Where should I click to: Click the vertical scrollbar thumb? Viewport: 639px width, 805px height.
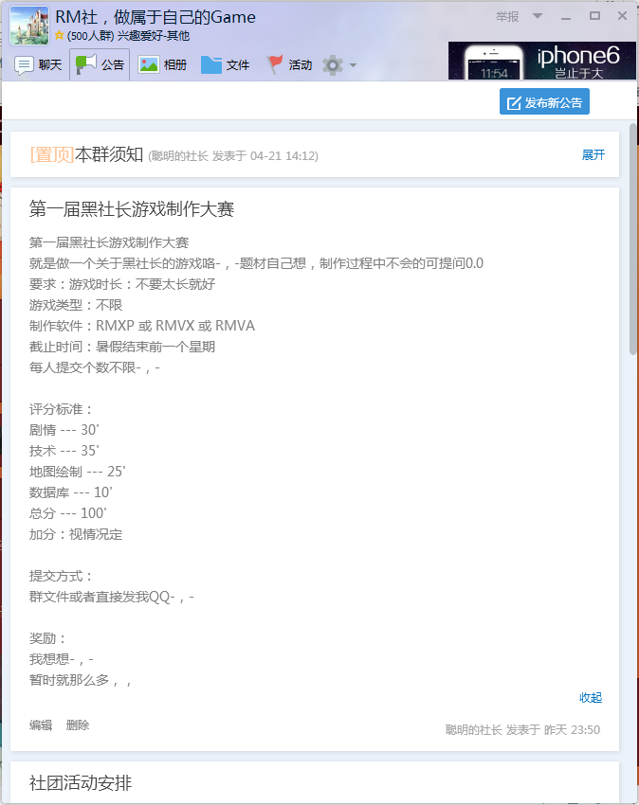pos(632,239)
